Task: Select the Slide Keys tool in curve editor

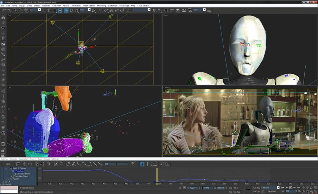Action: pyautogui.click(x=30, y=164)
